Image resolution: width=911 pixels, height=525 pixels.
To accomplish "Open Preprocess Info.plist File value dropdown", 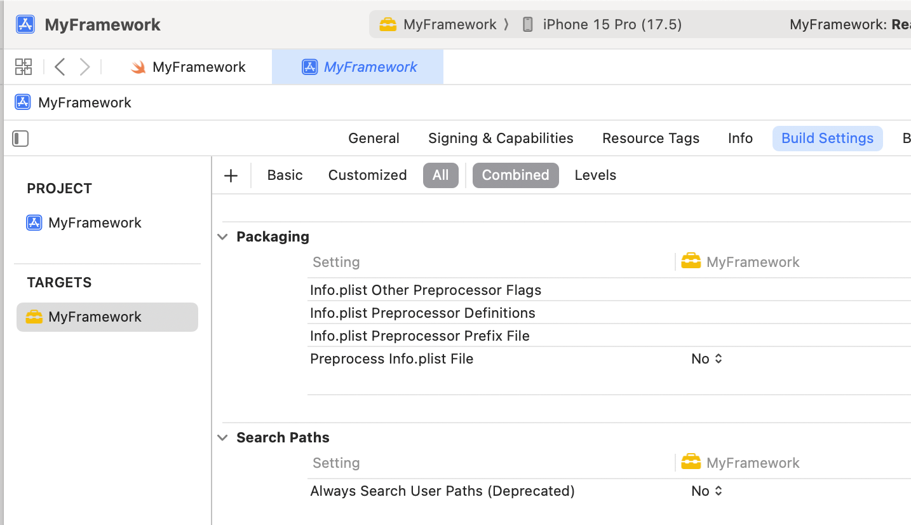I will pyautogui.click(x=707, y=358).
